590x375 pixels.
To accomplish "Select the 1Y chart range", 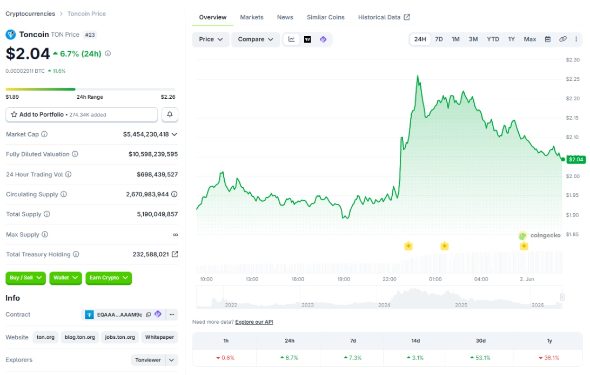I will [511, 39].
